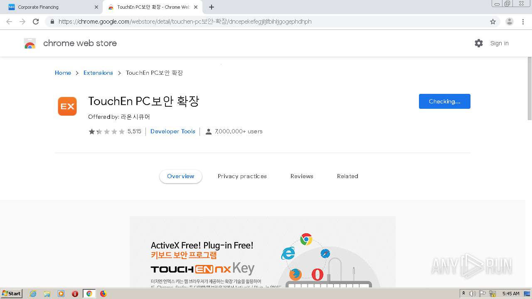This screenshot has height=299, width=532.
Task: Click the users person icon
Action: pos(209,132)
